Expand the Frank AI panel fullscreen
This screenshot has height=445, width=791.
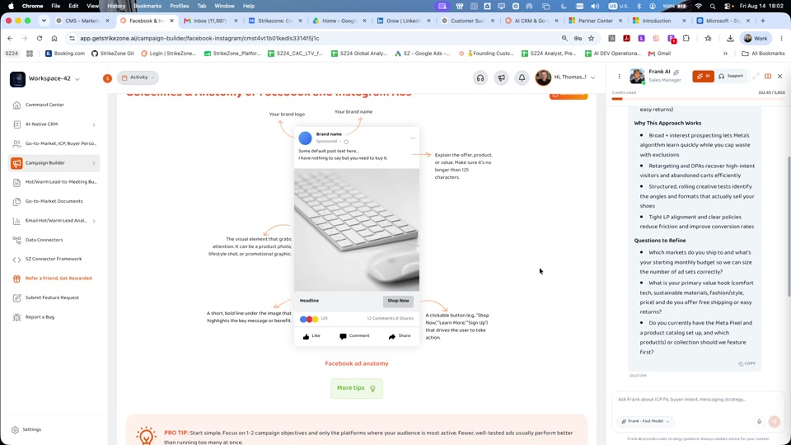pyautogui.click(x=756, y=77)
